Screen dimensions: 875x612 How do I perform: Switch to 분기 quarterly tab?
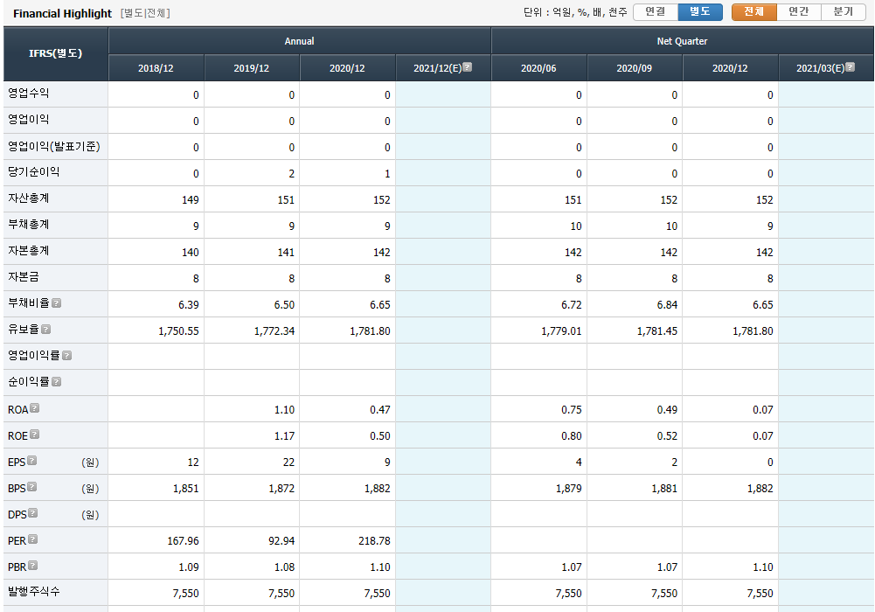tap(844, 11)
